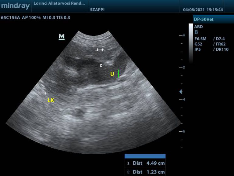Click the mindray logo
Image resolution: width=234 pixels, height=176 pixels.
click(15, 6)
